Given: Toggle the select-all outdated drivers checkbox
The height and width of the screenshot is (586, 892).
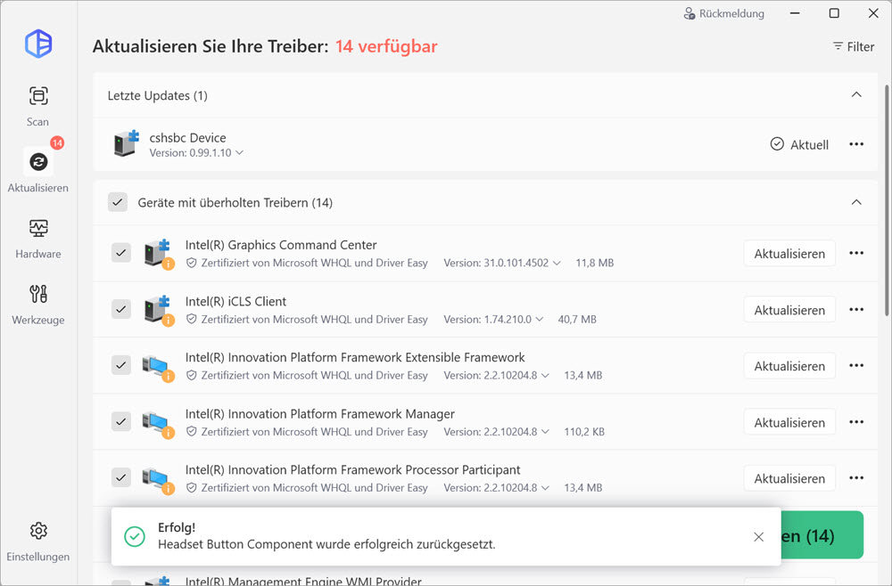Looking at the screenshot, I should click(118, 202).
